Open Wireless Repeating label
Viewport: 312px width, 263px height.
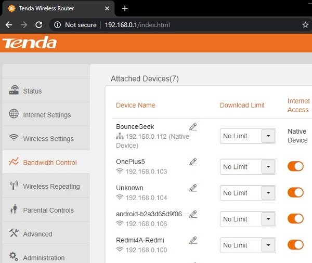51,187
